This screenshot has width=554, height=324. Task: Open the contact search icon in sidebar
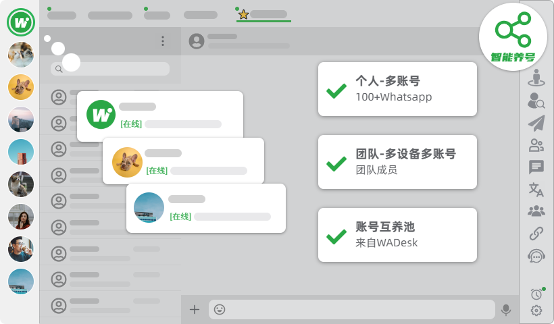pos(536,101)
